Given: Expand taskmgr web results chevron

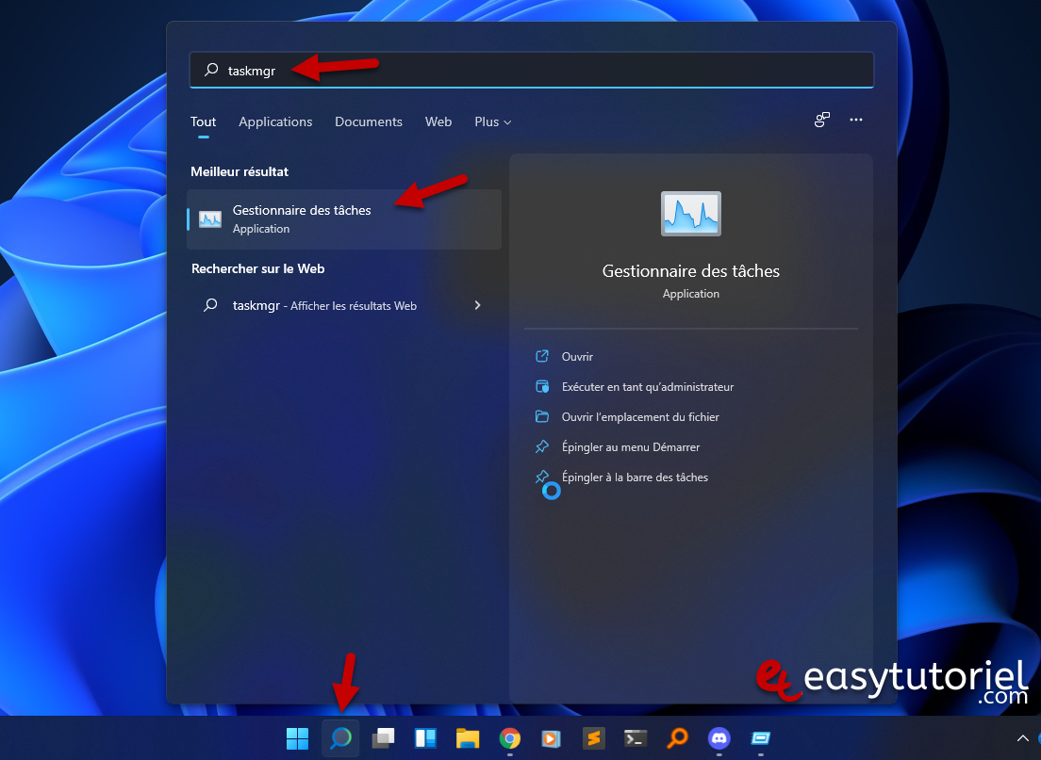Looking at the screenshot, I should point(477,305).
